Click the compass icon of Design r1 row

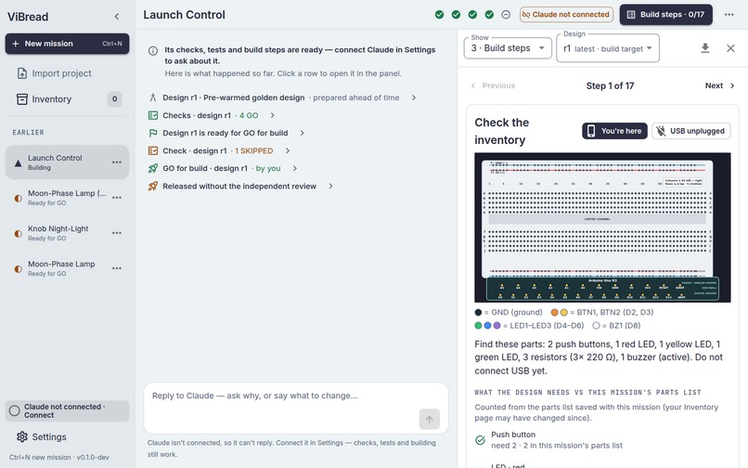[x=153, y=97]
